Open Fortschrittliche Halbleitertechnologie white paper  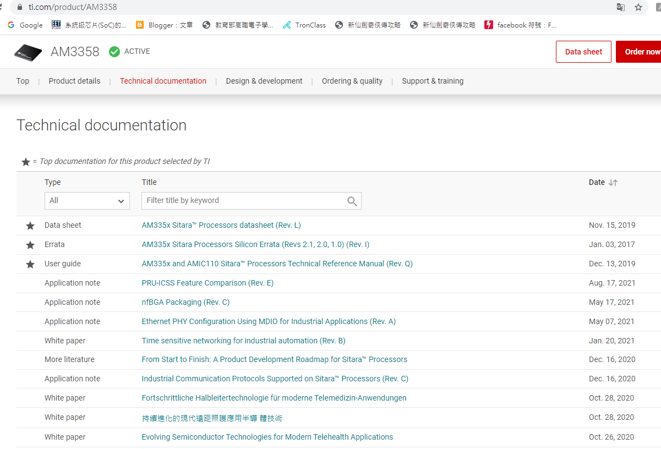(x=274, y=398)
